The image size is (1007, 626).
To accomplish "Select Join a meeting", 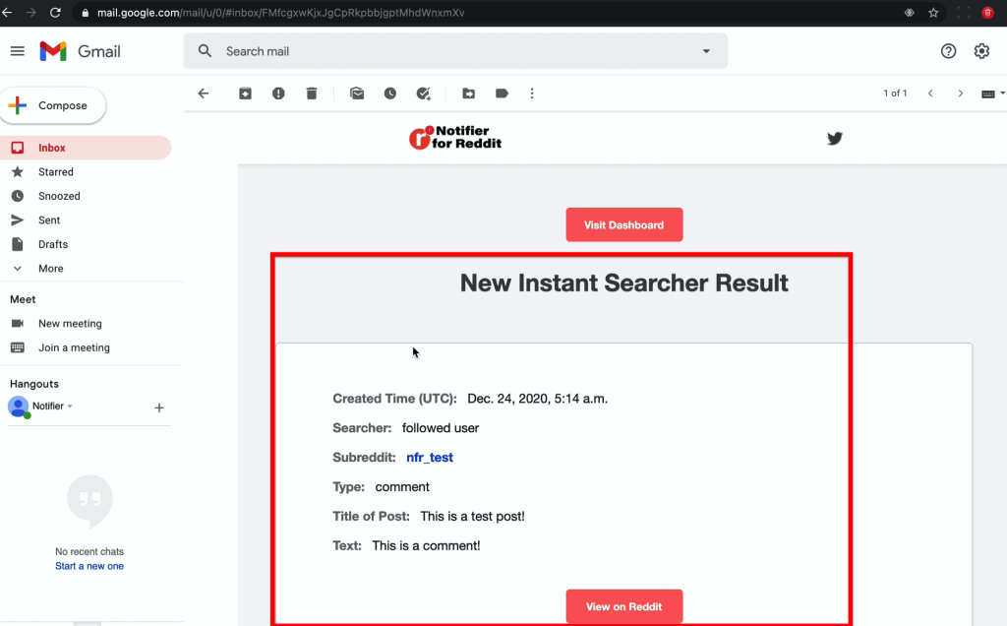I will pyautogui.click(x=74, y=347).
